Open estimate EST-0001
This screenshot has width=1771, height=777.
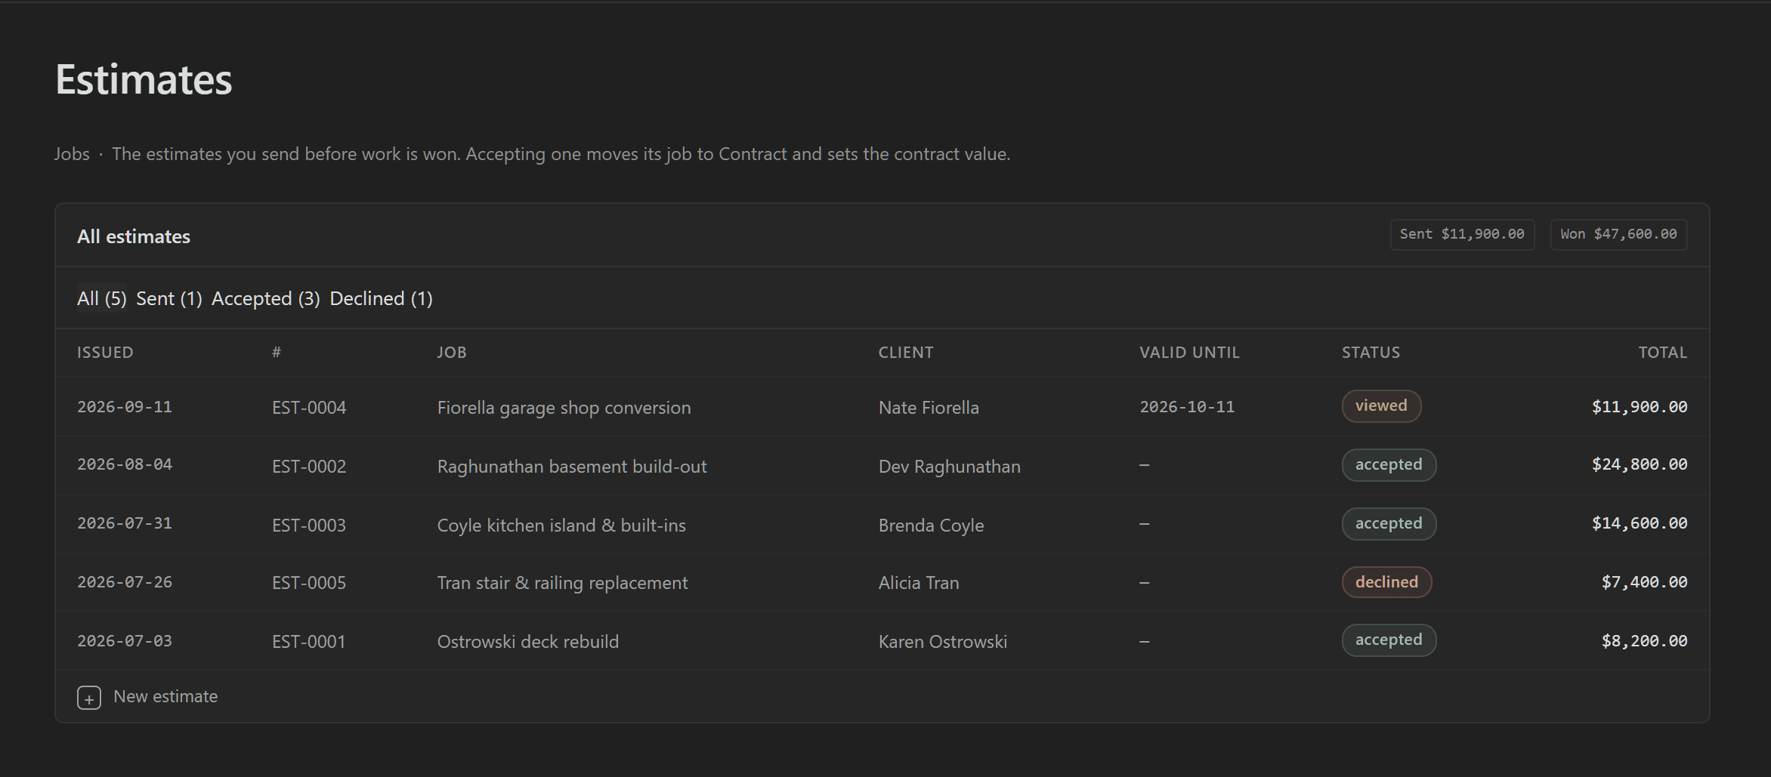coord(309,642)
